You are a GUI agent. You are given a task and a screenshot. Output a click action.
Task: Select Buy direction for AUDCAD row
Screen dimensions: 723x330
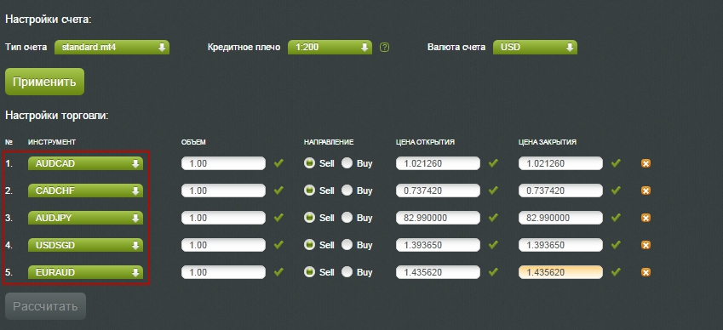click(x=347, y=163)
